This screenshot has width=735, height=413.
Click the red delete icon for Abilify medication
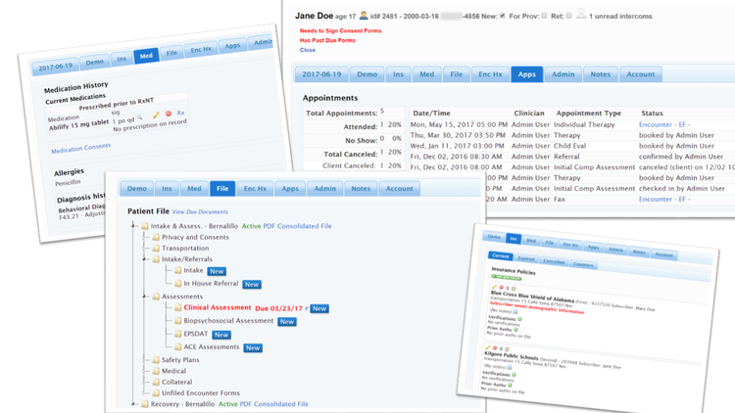168,114
